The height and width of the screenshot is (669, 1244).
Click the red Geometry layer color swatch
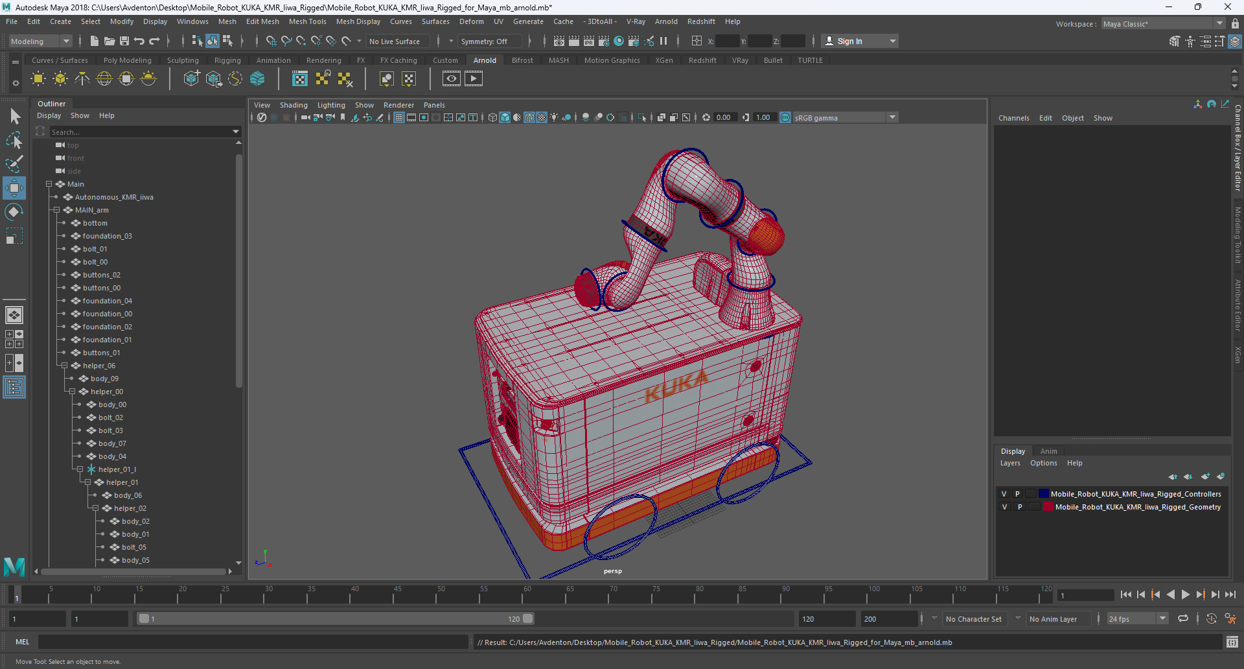tap(1048, 507)
